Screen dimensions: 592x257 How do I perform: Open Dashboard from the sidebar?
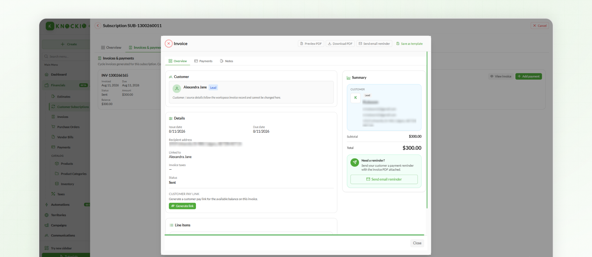tap(59, 75)
